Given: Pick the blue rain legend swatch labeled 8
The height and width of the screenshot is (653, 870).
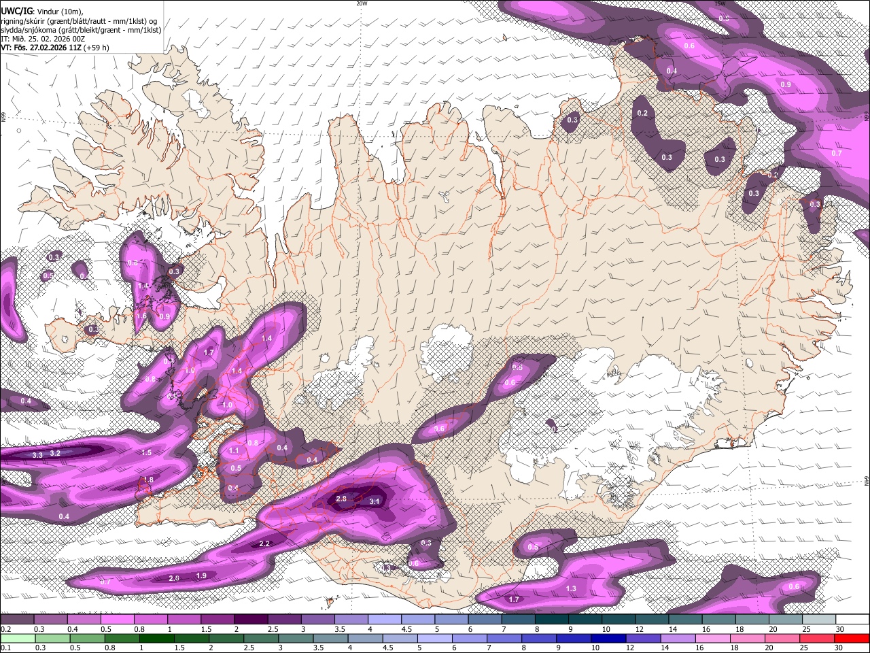Looking at the screenshot, I should (x=540, y=638).
